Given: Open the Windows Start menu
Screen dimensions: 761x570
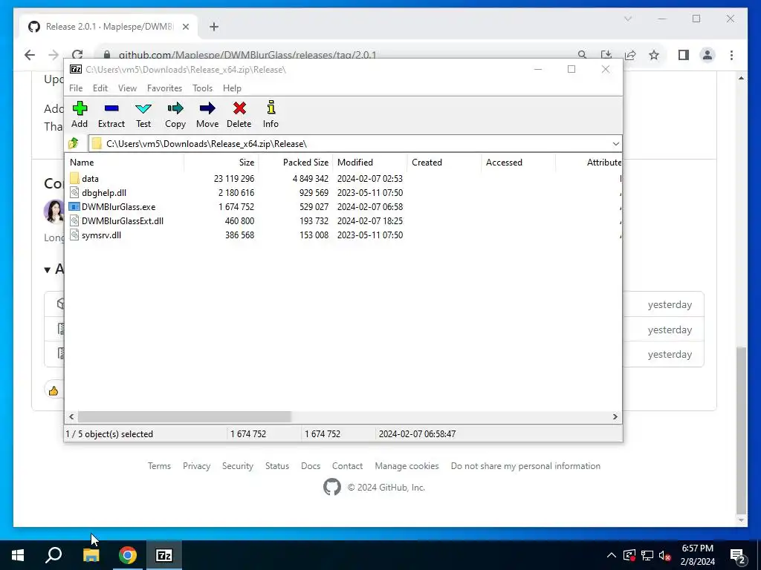Looking at the screenshot, I should click(x=18, y=555).
